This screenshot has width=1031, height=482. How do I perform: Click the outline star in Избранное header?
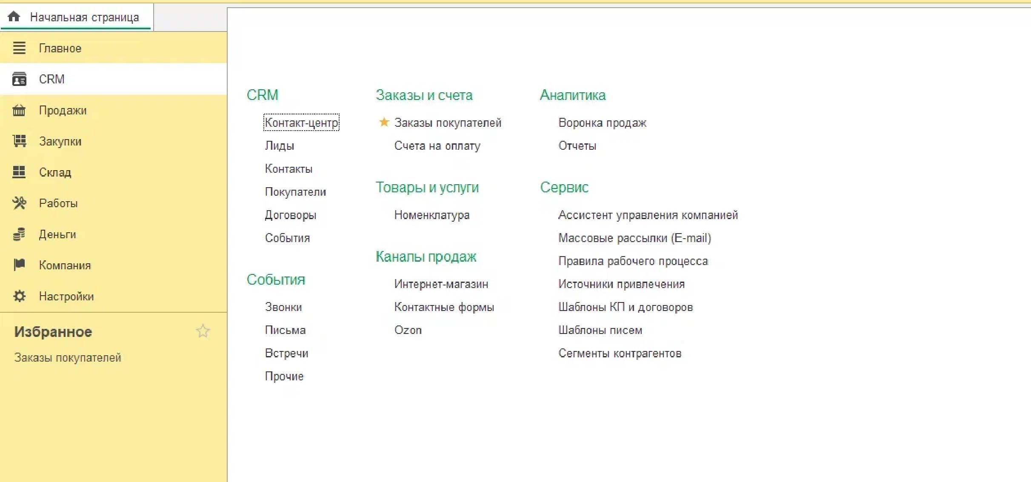coord(203,331)
